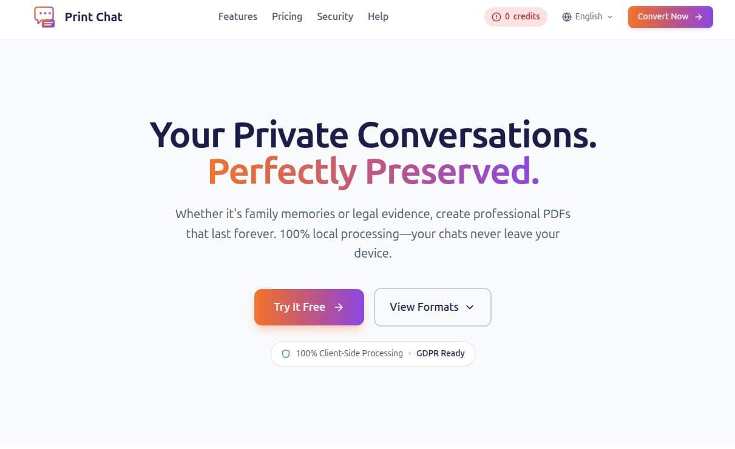Viewport: 735px width, 449px height.
Task: Expand the English language selector
Action: coord(588,16)
